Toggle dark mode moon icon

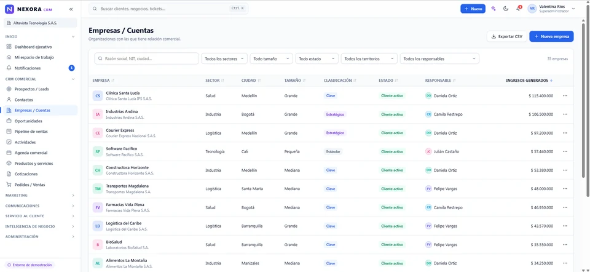[x=506, y=9]
